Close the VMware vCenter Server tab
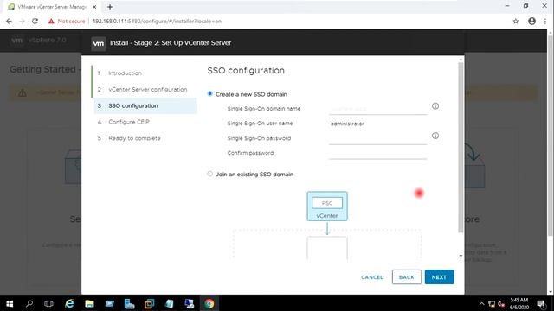 94,7
